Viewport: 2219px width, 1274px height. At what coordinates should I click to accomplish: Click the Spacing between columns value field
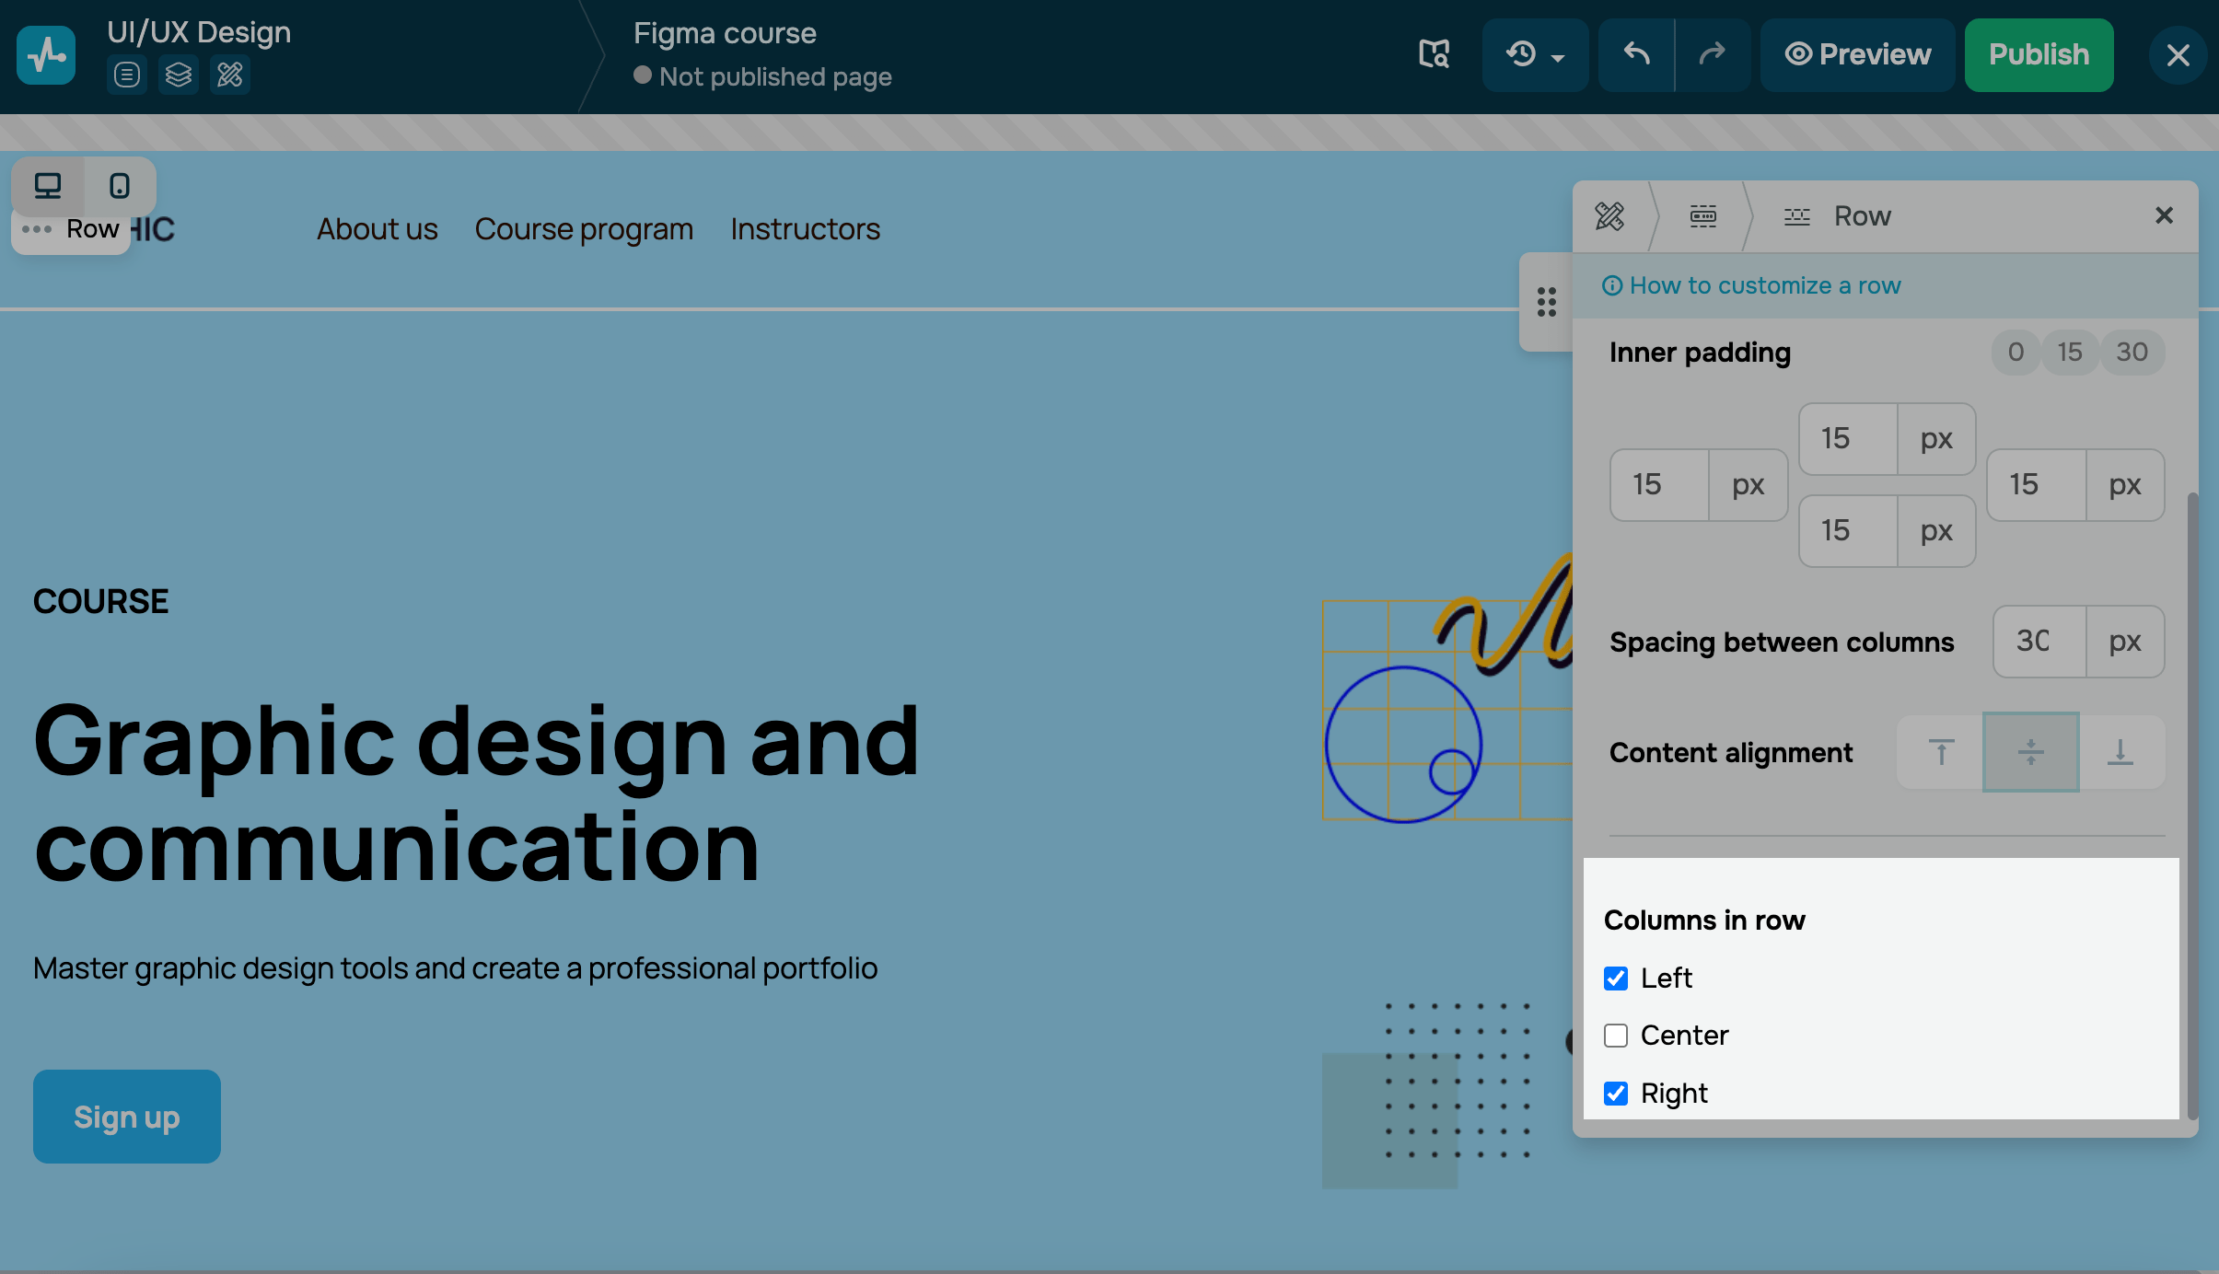2039,642
